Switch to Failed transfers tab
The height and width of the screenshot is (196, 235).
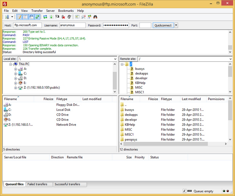tap(37, 184)
